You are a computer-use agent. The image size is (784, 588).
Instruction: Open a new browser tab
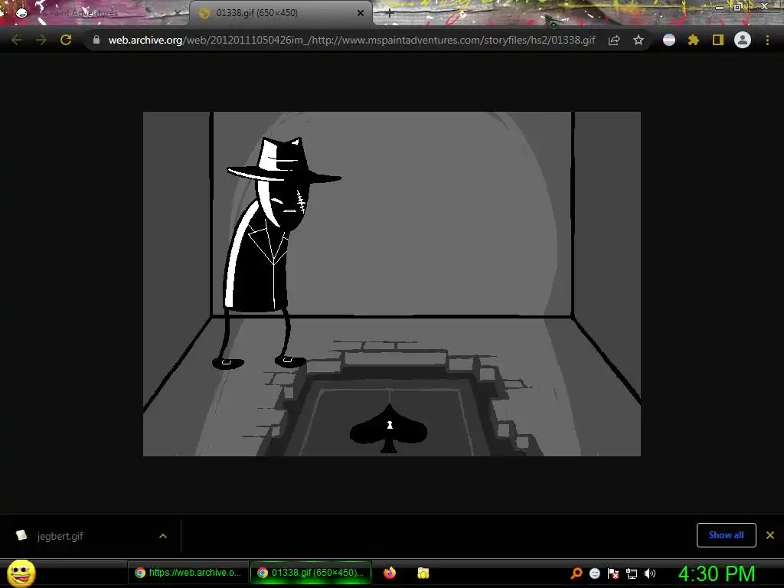pos(390,14)
